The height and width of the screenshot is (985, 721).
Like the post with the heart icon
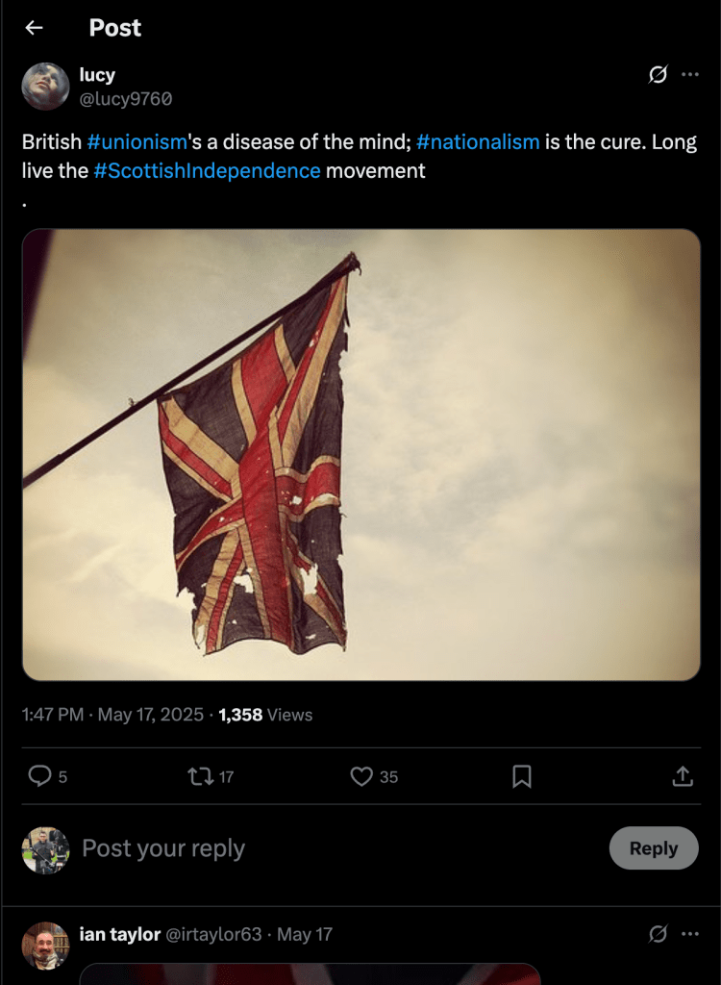tap(360, 775)
